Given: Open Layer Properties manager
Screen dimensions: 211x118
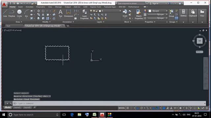Looking at the screenshot, I should (84, 14).
